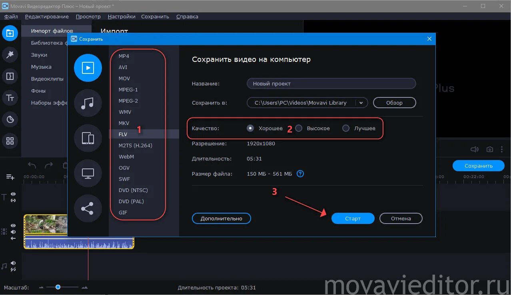Select the Хорошее quality radio button

pyautogui.click(x=250, y=128)
